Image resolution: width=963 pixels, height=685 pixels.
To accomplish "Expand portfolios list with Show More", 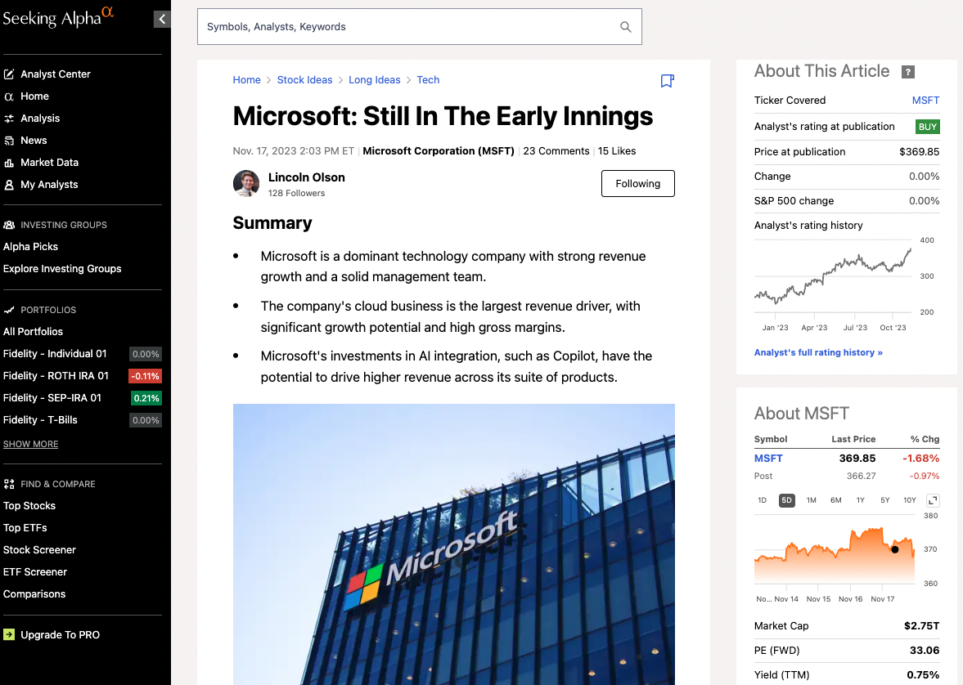I will click(x=31, y=444).
